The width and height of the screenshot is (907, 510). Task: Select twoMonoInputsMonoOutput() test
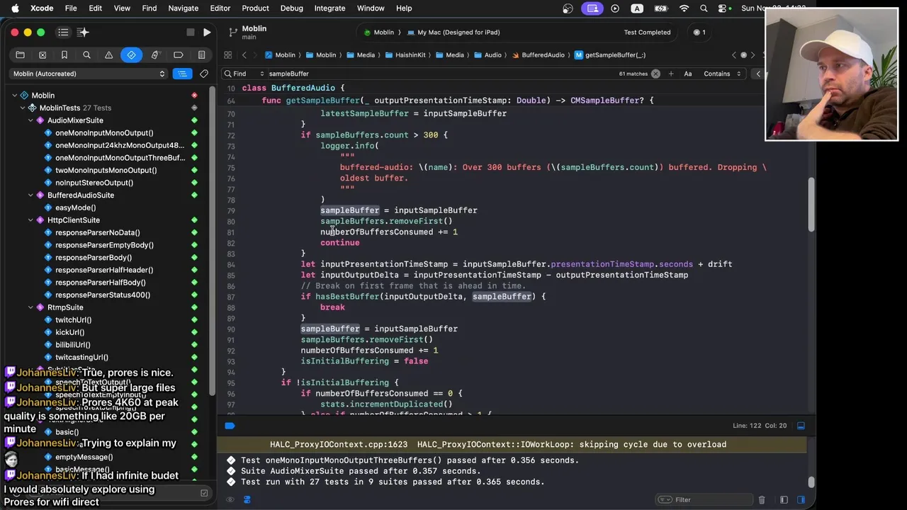pyautogui.click(x=106, y=171)
